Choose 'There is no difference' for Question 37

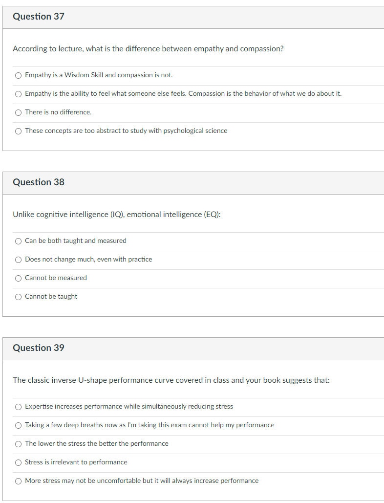click(x=18, y=112)
